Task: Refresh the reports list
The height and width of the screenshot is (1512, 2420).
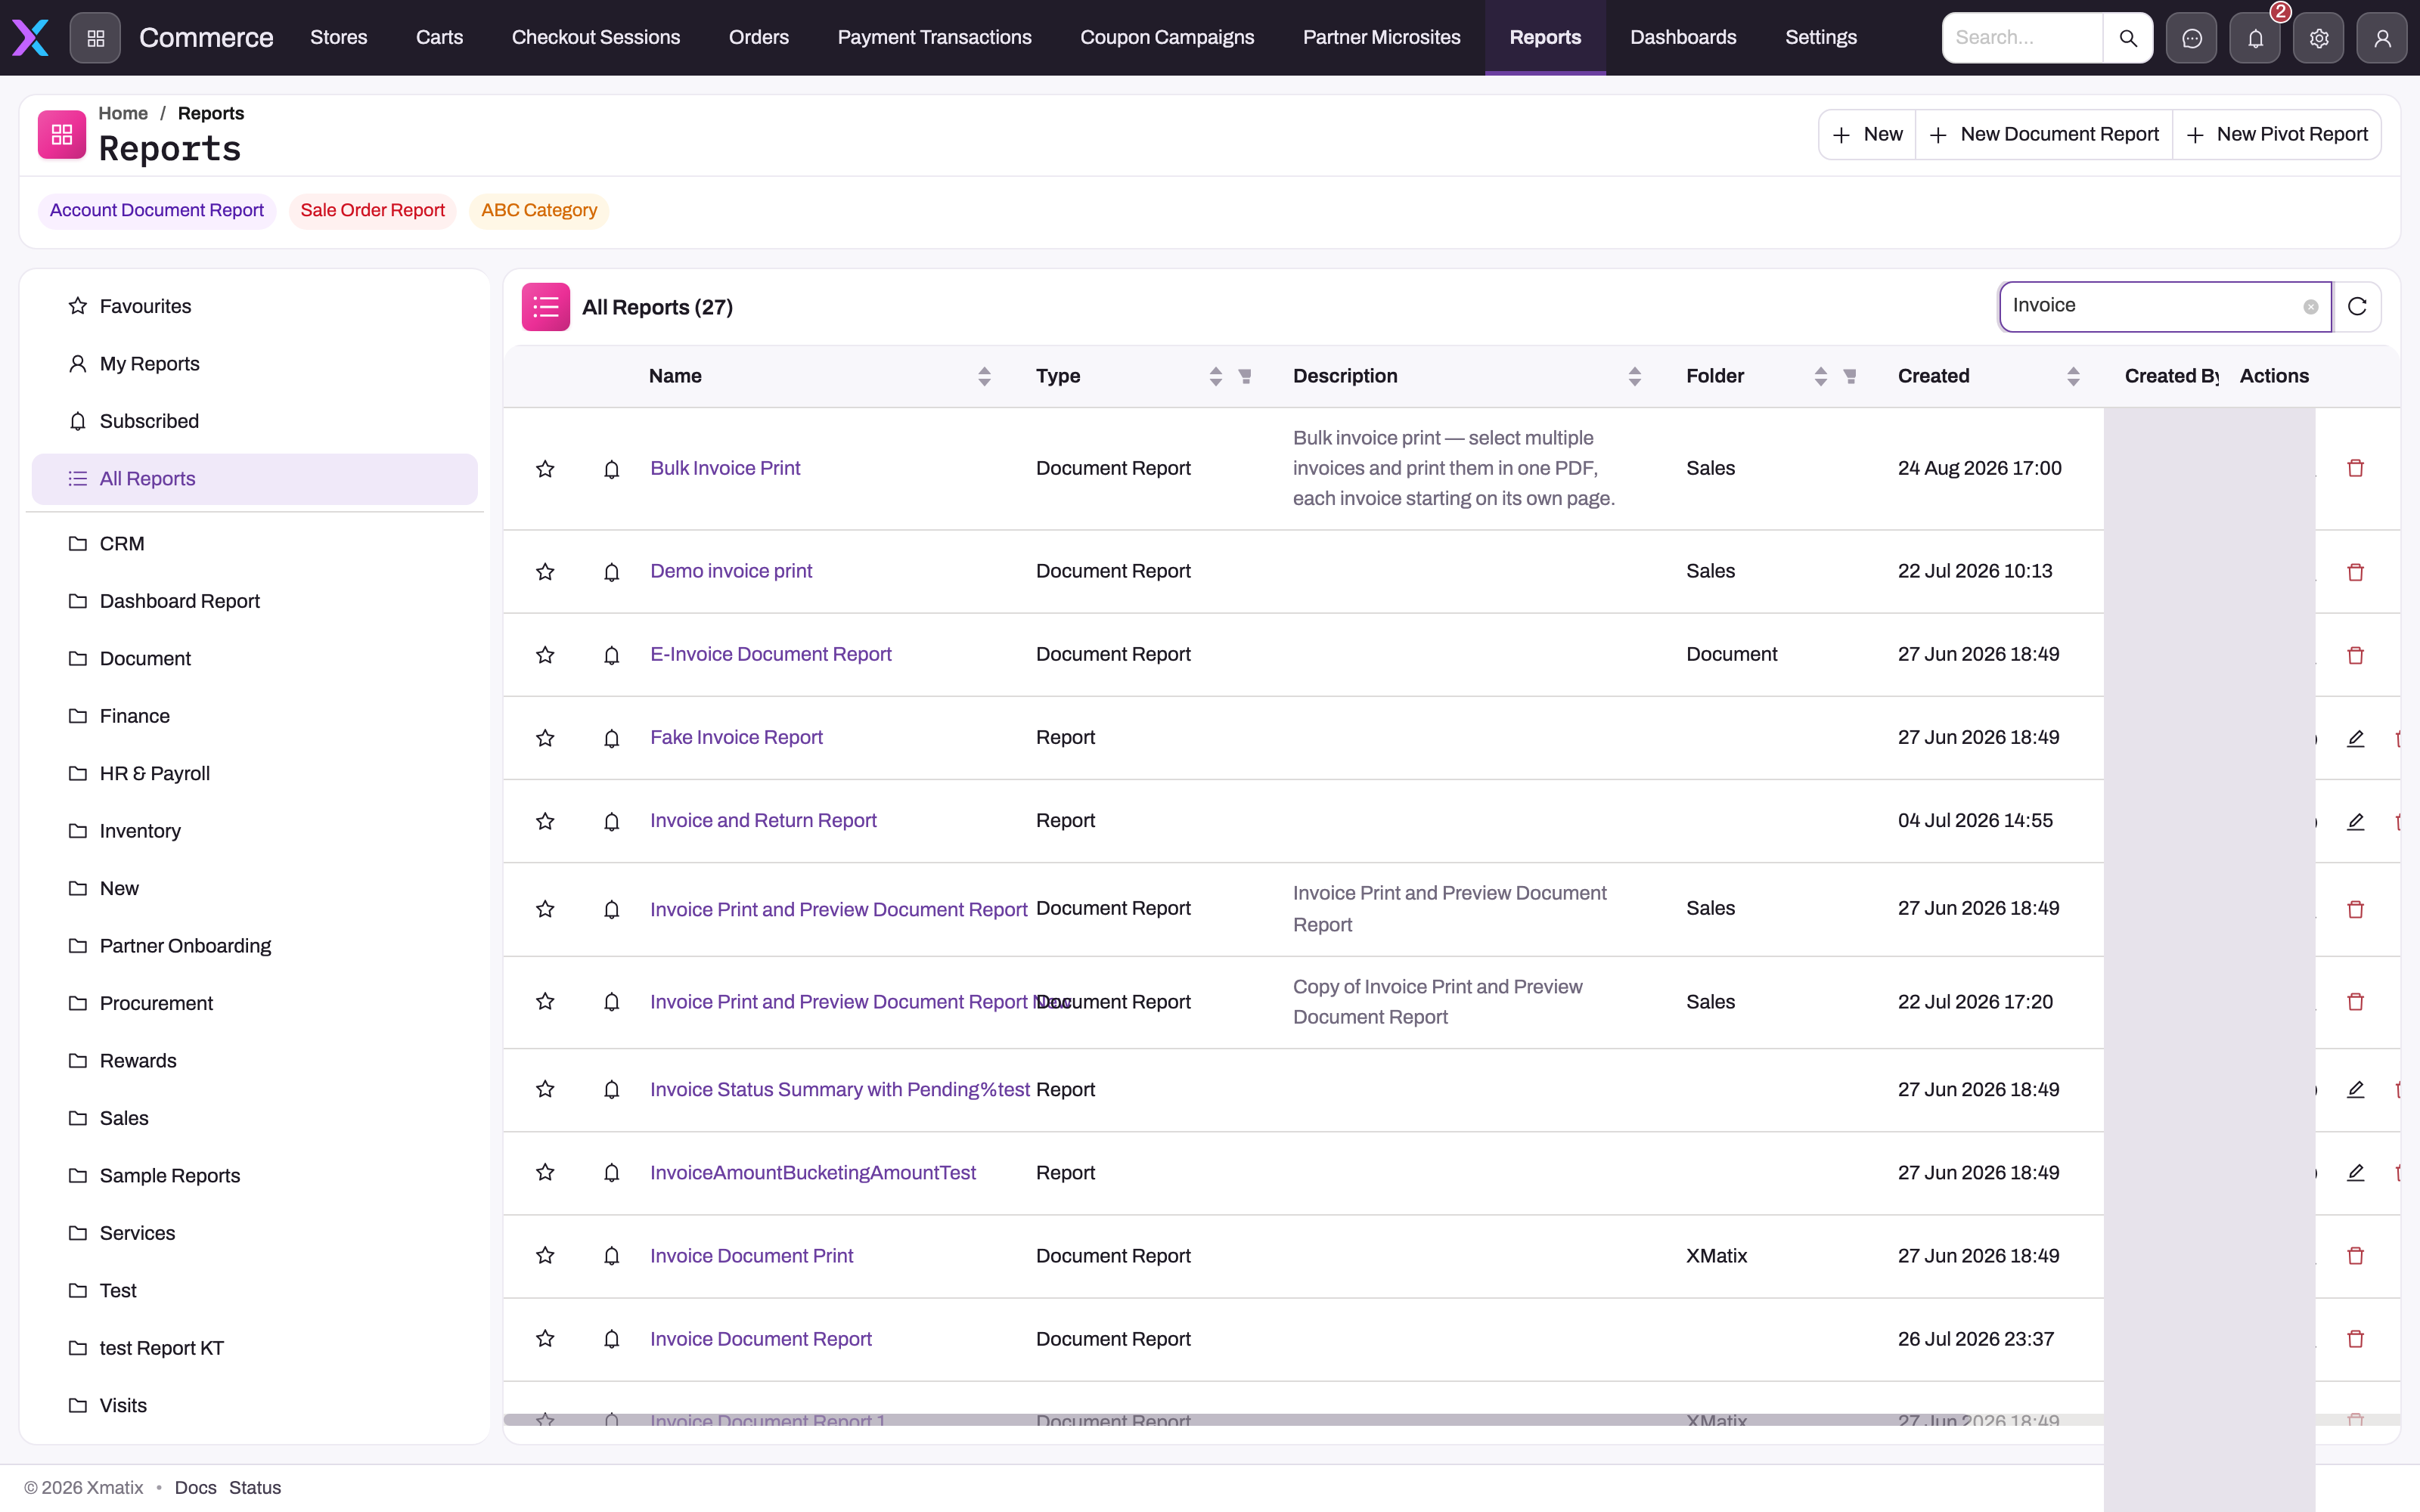Action: pos(2357,306)
